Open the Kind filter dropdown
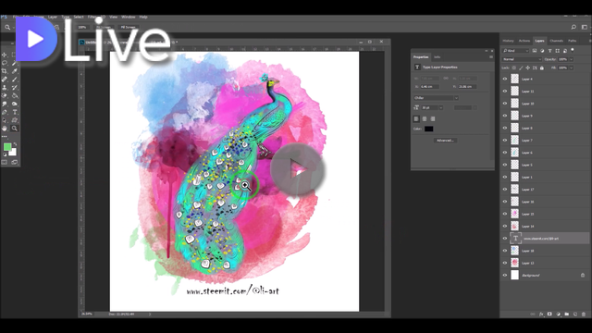This screenshot has width=592, height=333. tap(516, 51)
